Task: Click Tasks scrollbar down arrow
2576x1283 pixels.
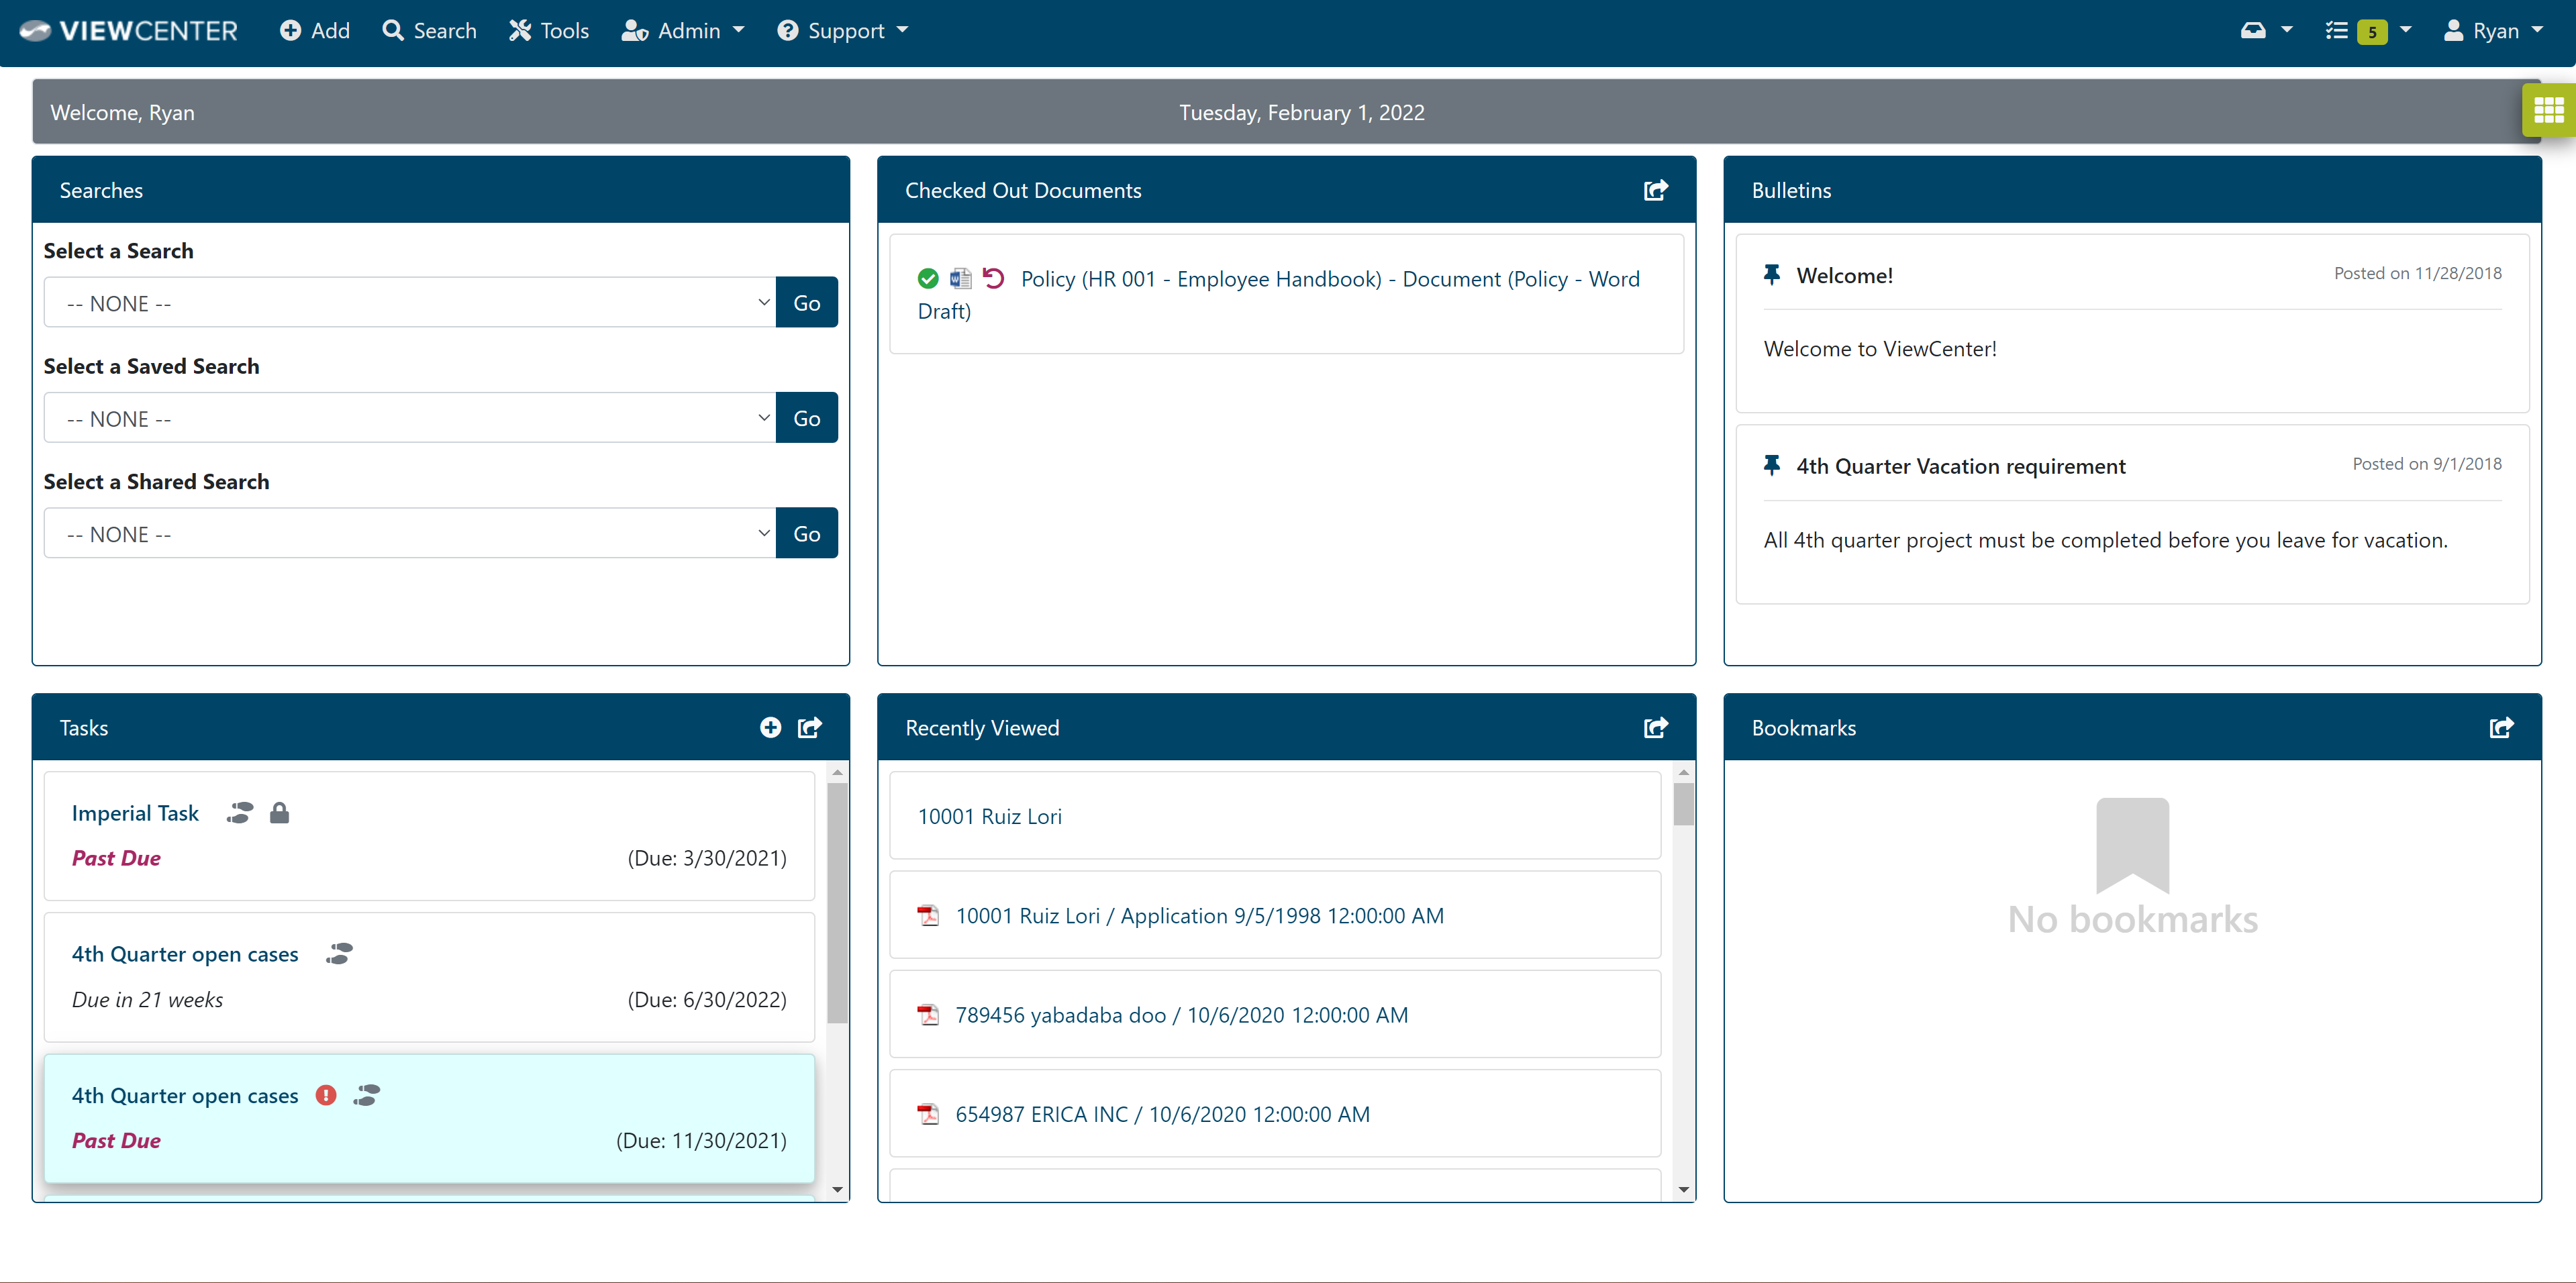Action: coord(838,1190)
